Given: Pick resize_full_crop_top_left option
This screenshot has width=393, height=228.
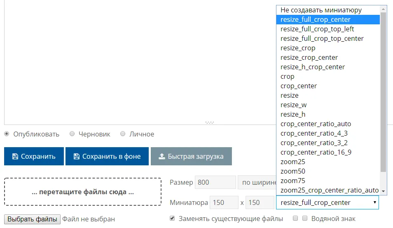Looking at the screenshot, I should point(328,29).
